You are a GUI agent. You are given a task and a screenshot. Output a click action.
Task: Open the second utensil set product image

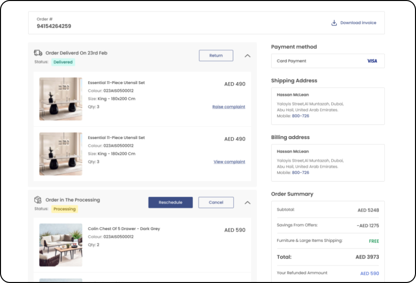tap(61, 154)
